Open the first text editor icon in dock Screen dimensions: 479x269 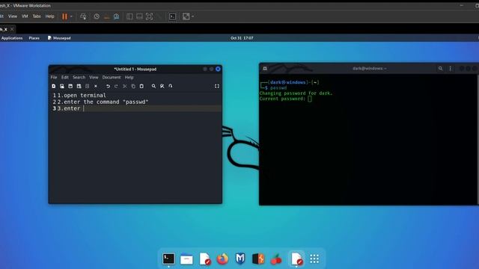click(204, 259)
